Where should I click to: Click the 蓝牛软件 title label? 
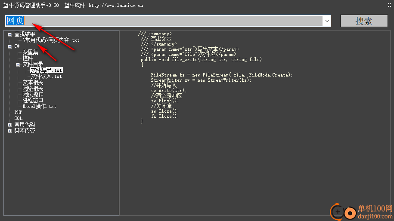click(x=74, y=5)
